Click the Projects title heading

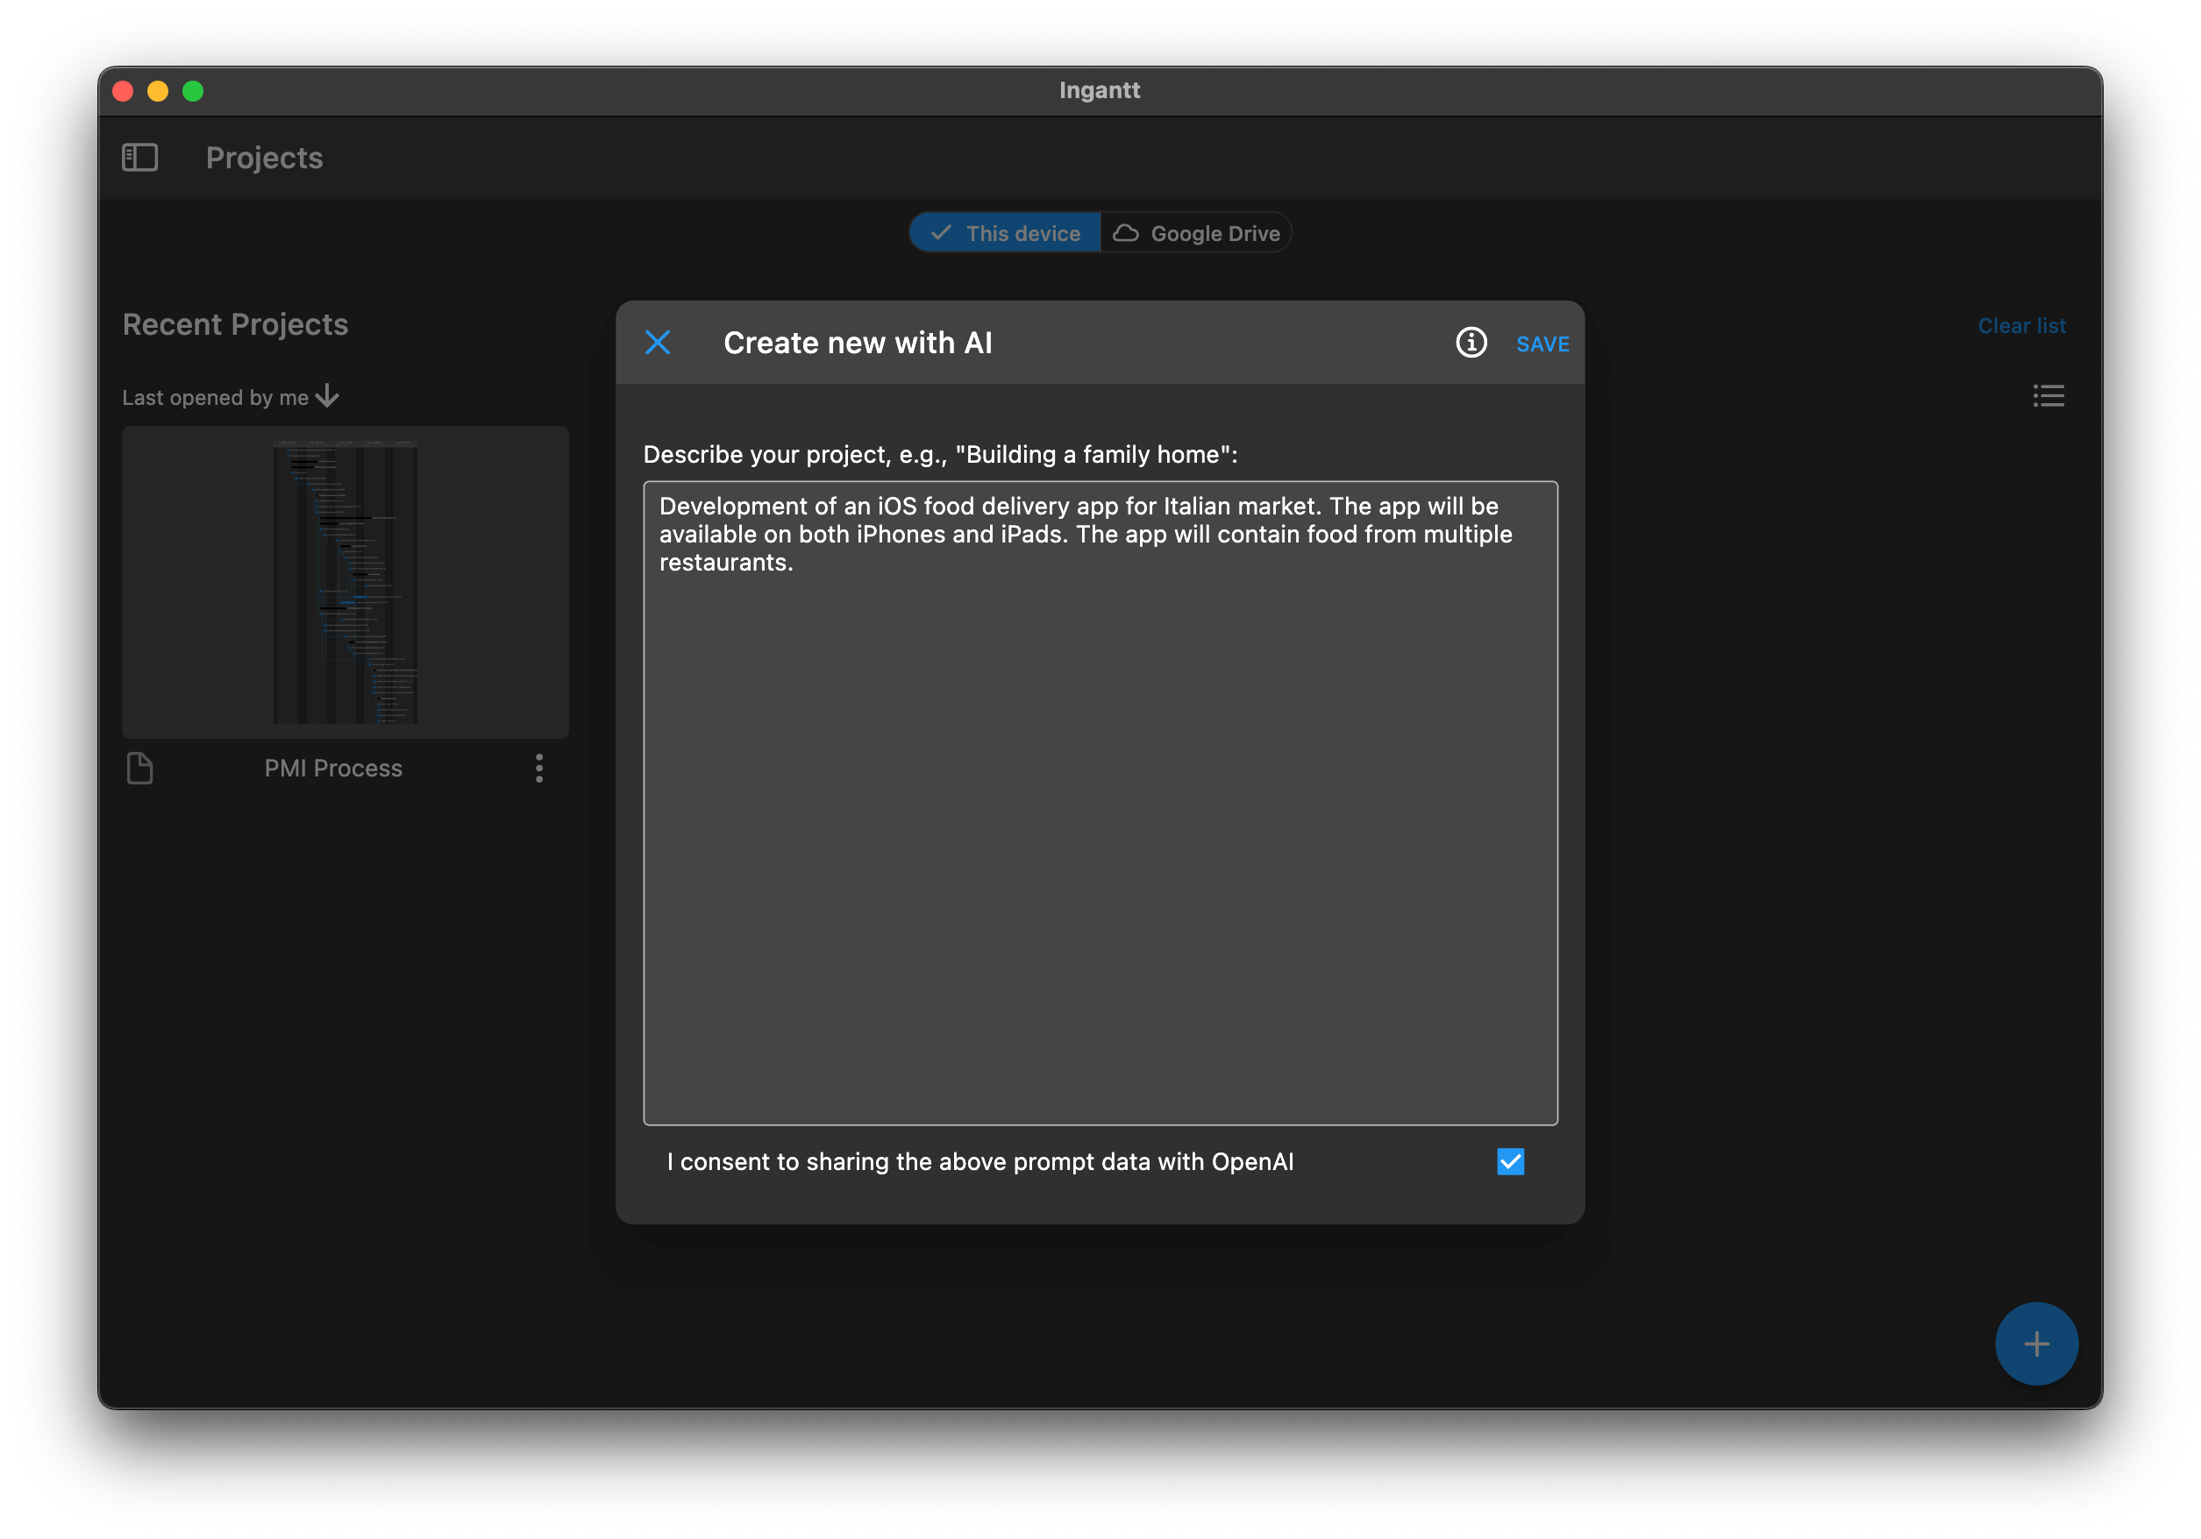(x=265, y=157)
